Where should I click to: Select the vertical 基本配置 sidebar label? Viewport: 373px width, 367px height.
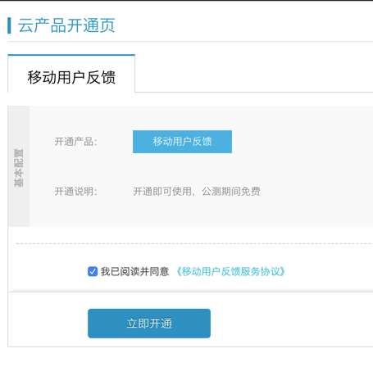pyautogui.click(x=19, y=167)
